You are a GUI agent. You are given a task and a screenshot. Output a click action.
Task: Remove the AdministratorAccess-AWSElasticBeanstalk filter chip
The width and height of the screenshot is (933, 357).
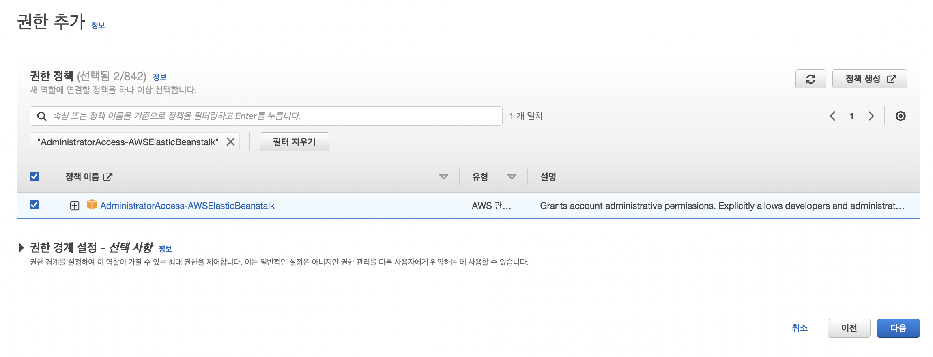[230, 142]
